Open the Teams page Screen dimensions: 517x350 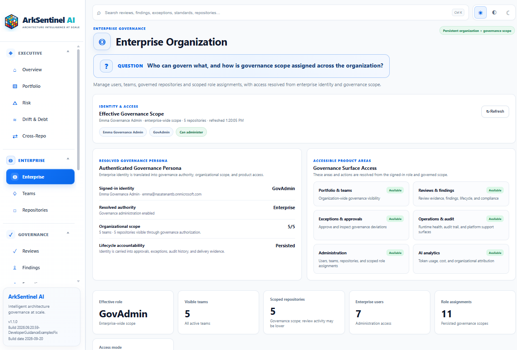tap(40, 194)
